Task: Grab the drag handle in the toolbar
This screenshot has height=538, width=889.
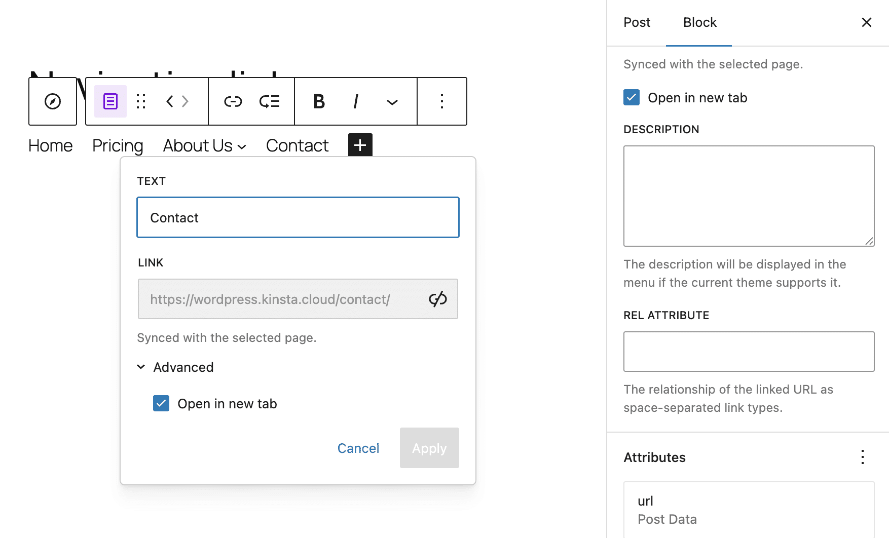Action: tap(141, 101)
